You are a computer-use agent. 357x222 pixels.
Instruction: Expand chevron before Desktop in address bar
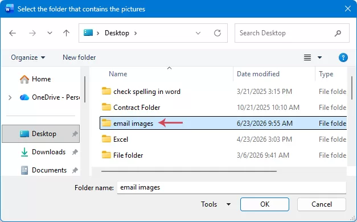[98, 33]
